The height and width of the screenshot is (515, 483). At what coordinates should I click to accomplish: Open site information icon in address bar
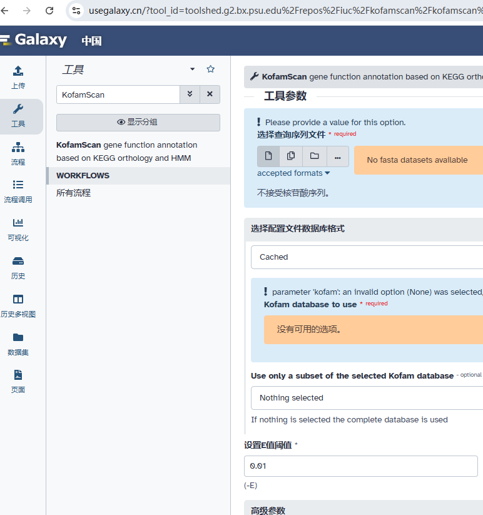point(76,11)
